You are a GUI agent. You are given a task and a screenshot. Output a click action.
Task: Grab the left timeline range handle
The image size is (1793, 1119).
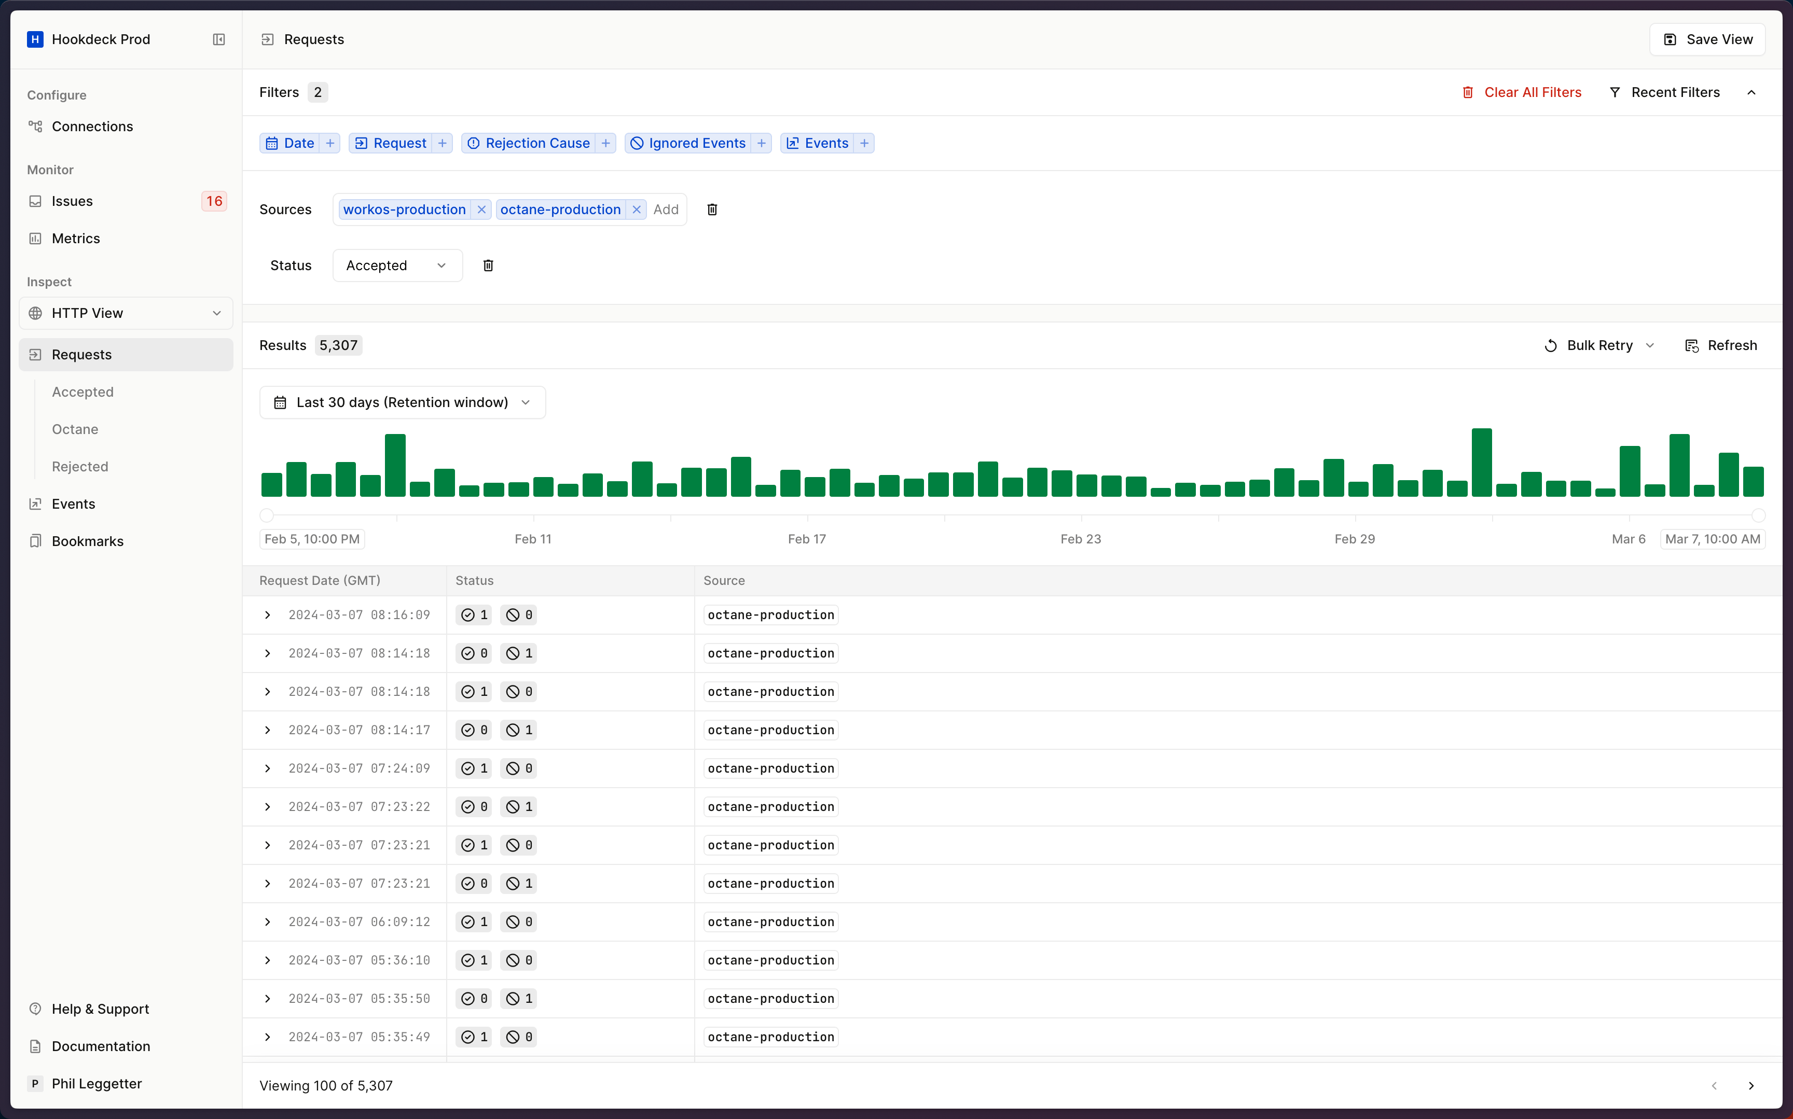(x=267, y=515)
